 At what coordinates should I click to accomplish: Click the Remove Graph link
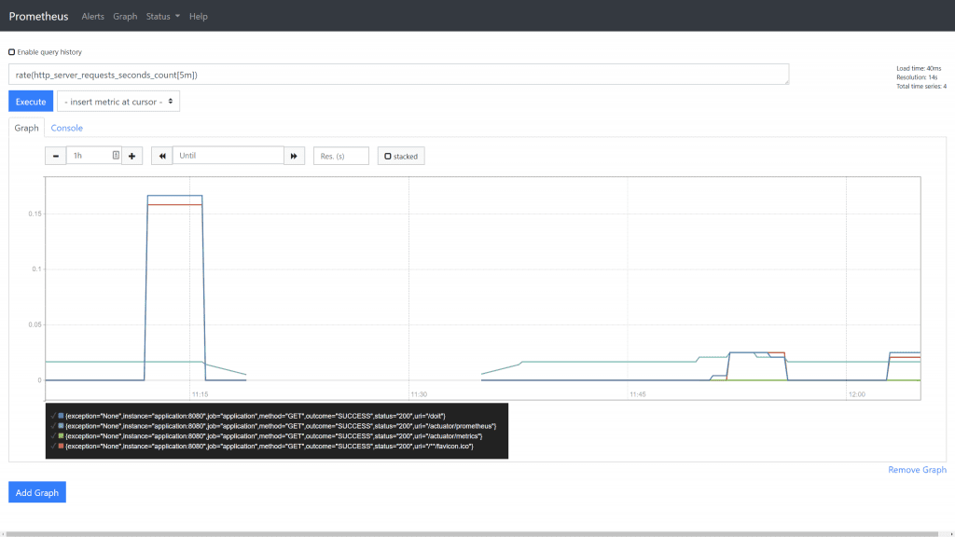917,470
